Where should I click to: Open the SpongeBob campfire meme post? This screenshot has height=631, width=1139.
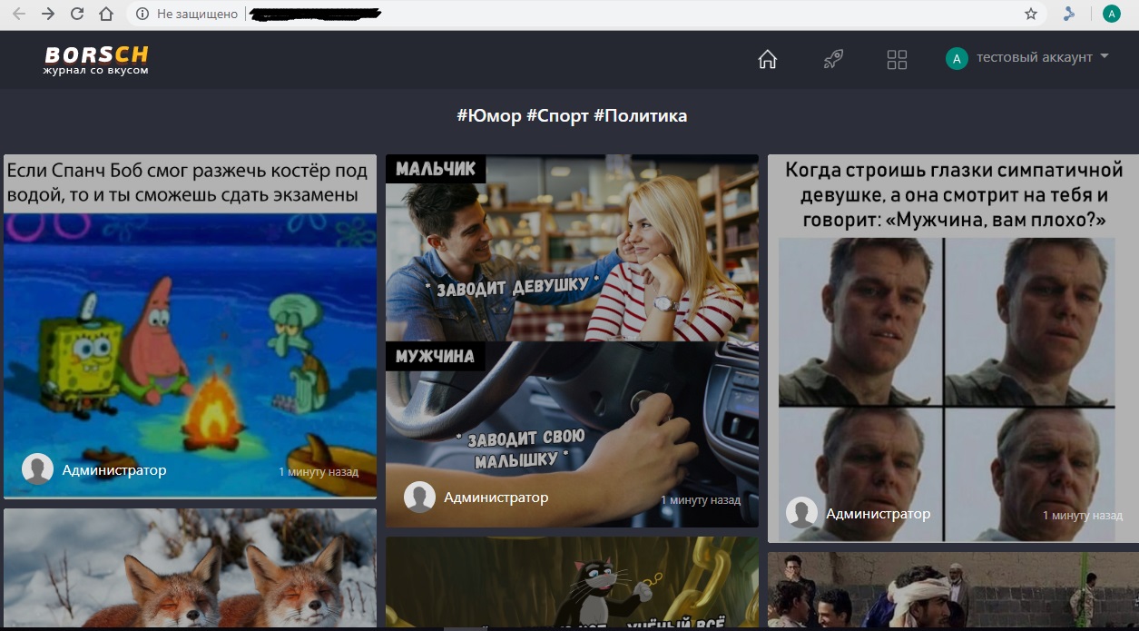pos(190,336)
